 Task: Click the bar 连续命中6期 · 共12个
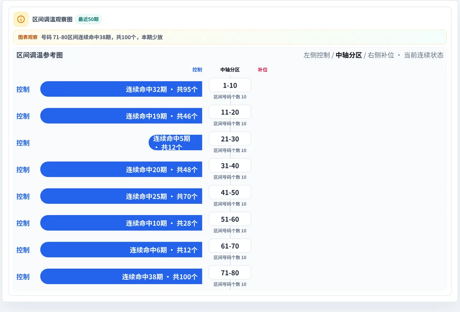(121, 250)
